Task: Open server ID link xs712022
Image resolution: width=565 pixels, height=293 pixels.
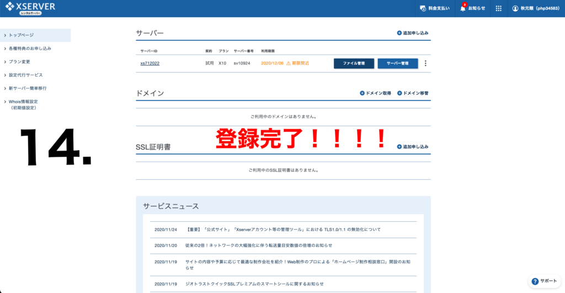Action: coord(150,63)
